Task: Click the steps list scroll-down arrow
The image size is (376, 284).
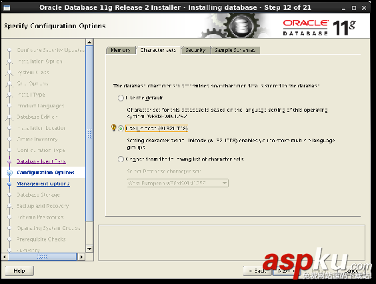Action: (x=89, y=249)
